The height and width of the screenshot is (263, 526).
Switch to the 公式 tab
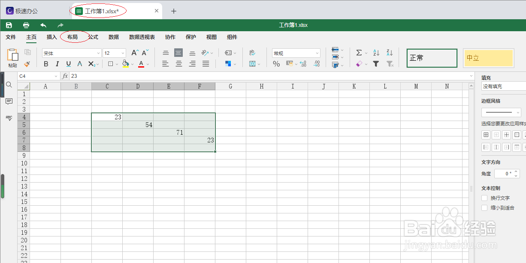click(93, 37)
